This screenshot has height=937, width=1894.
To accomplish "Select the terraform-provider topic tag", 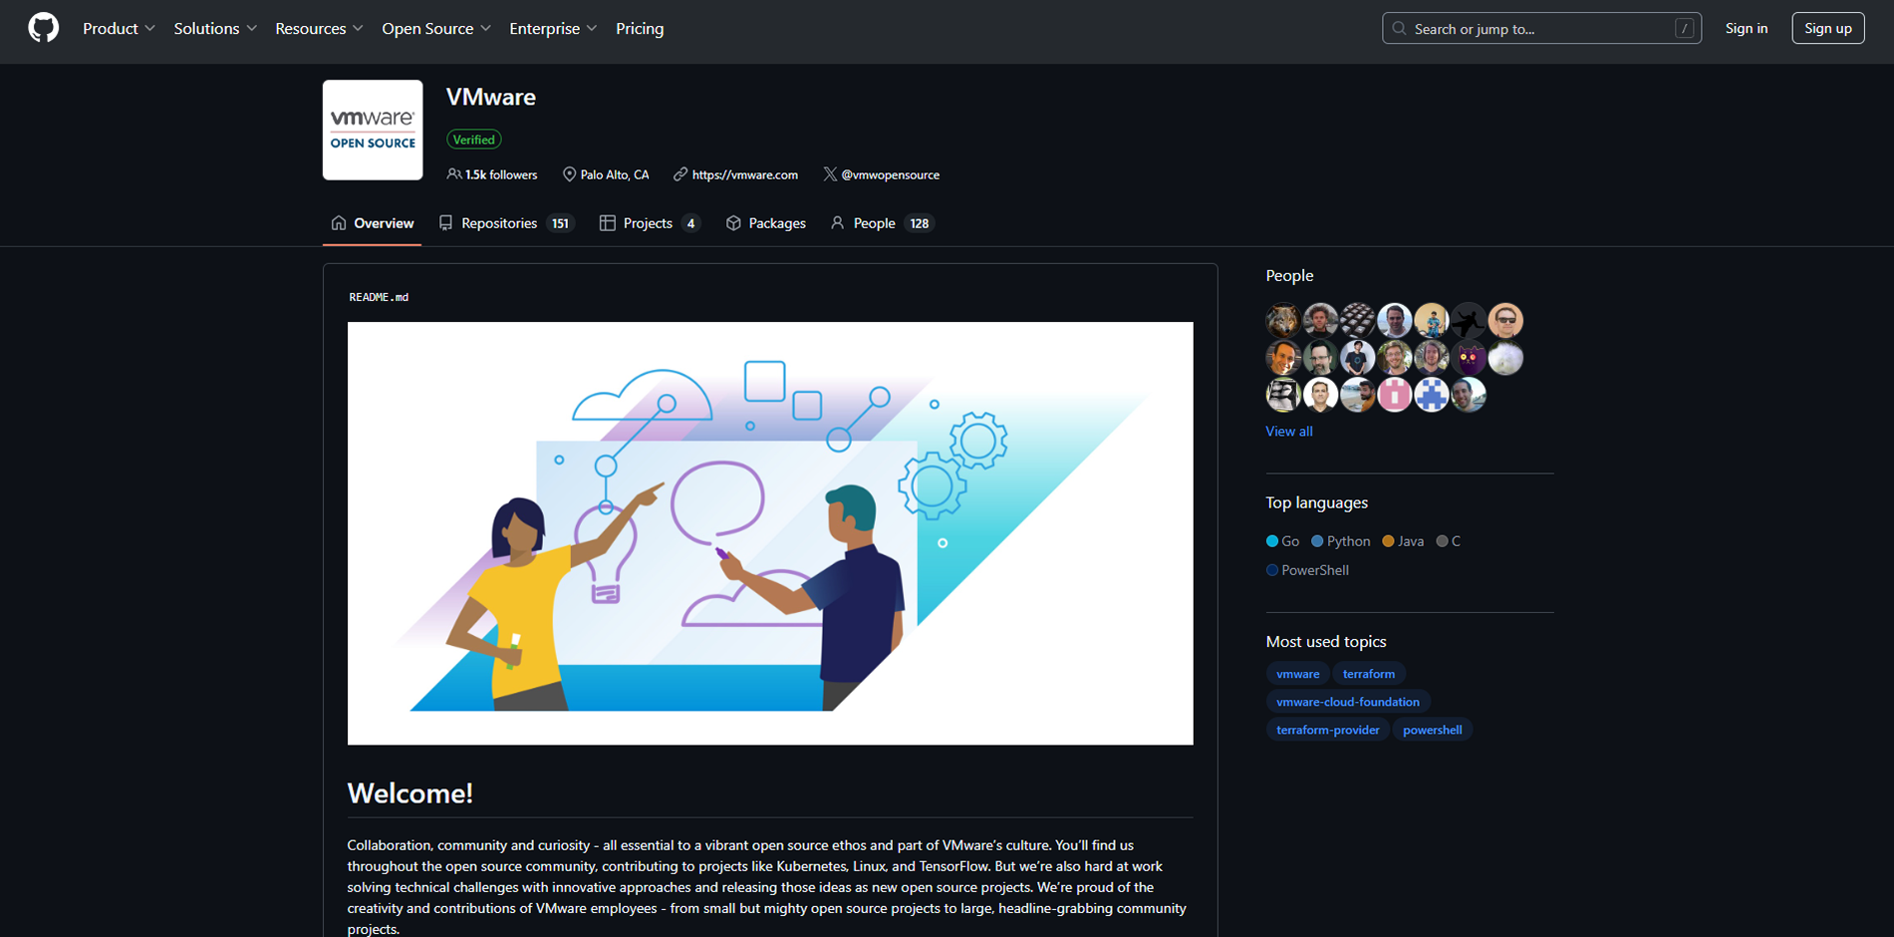I will click(1327, 730).
